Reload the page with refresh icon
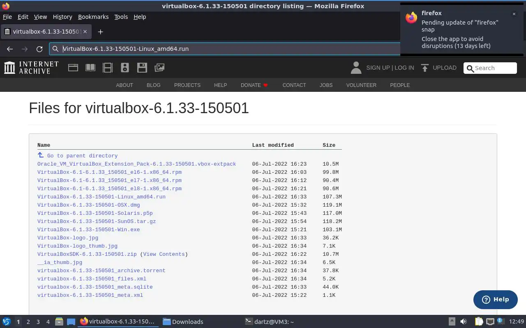This screenshot has height=328, width=526. (x=39, y=49)
